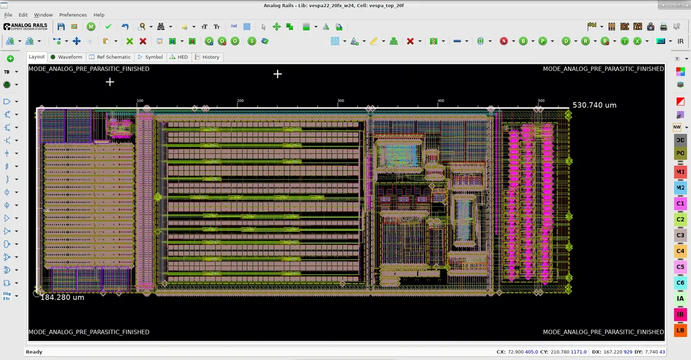Expand the TB dropdown in left sidebar
Screen dimensions: 691x360
(17, 72)
